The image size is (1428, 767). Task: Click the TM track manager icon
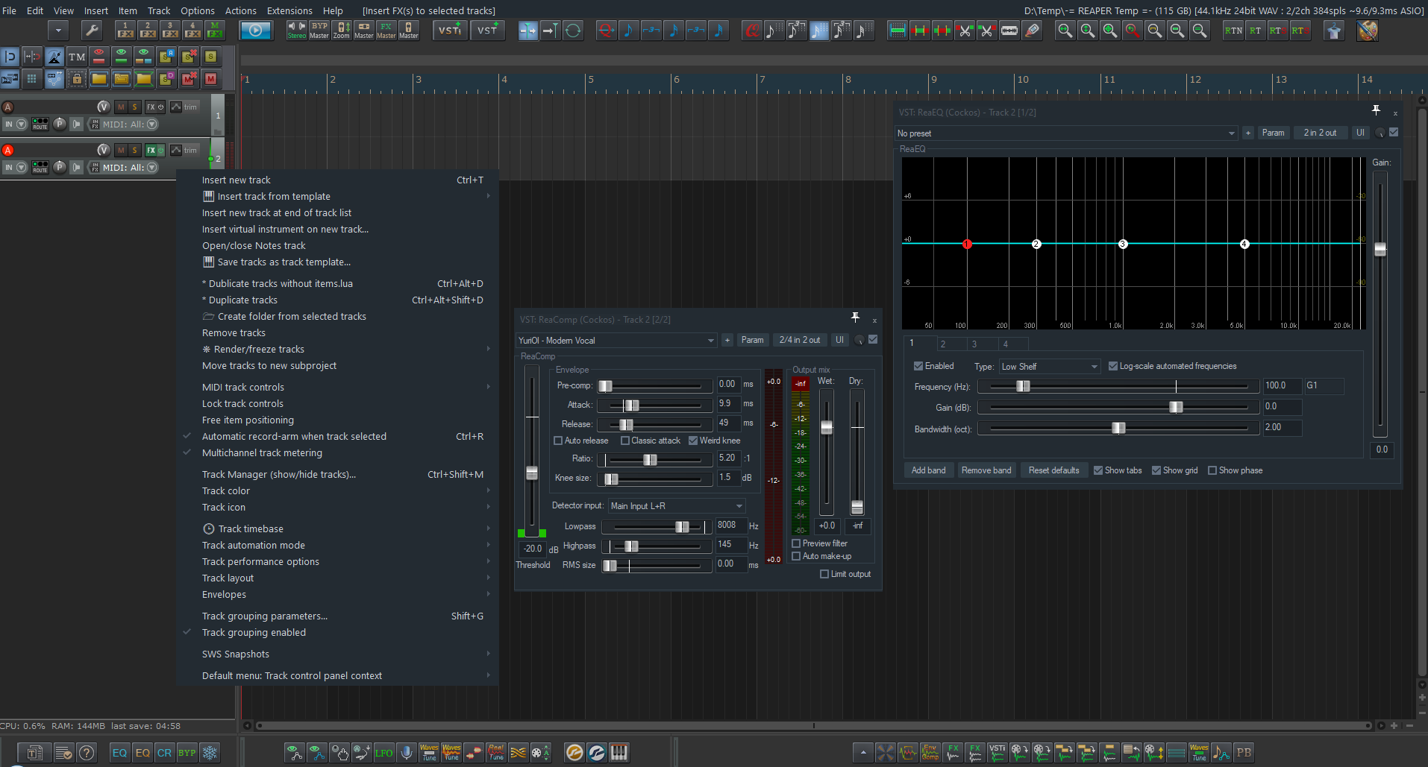pyautogui.click(x=77, y=57)
